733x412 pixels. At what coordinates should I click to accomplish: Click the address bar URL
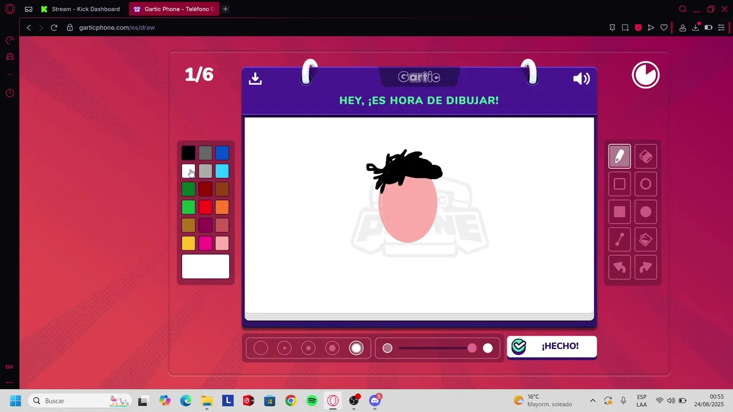117,27
